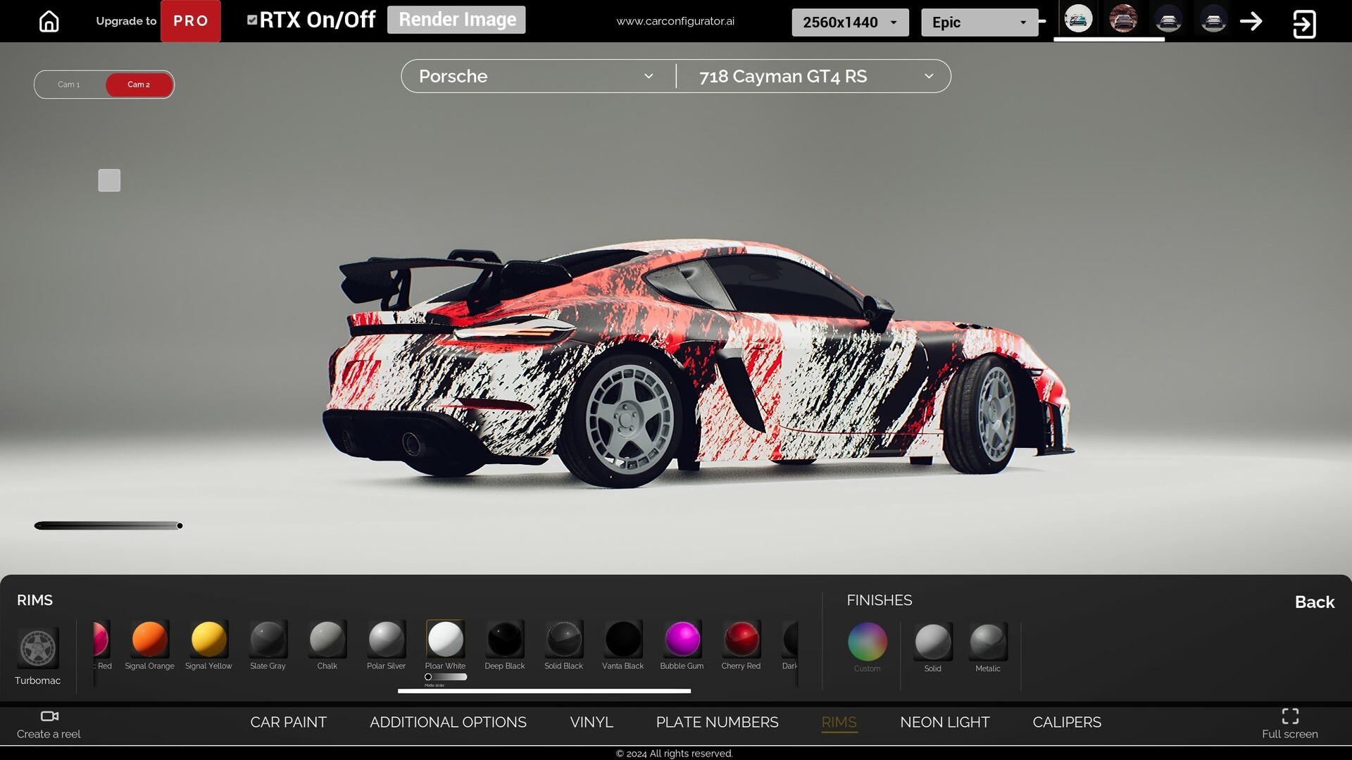Viewport: 1352px width, 760px height.
Task: Open www.carconfigurator.ai link
Action: click(x=675, y=21)
